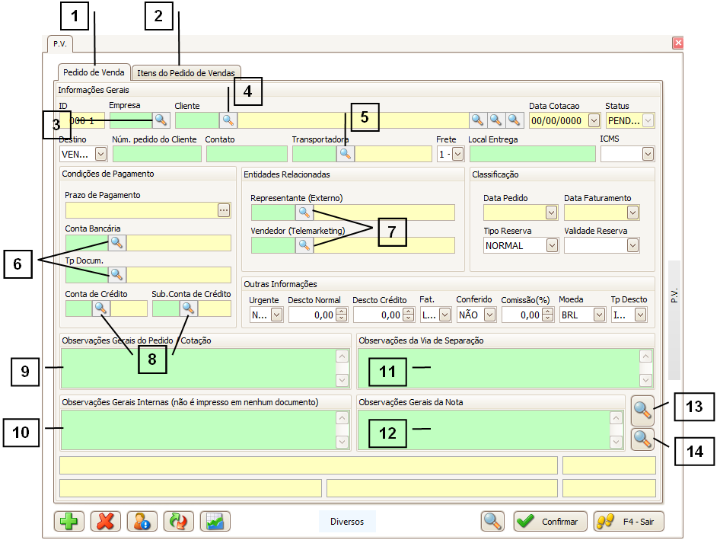Open the Data Pedido date dropdown

pos(552,212)
